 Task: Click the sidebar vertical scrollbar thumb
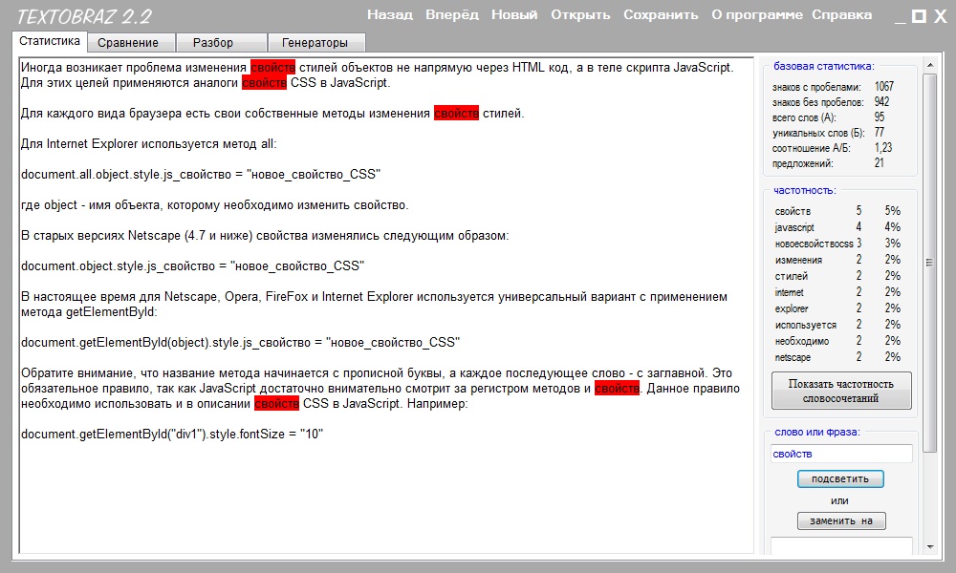pyautogui.click(x=929, y=263)
